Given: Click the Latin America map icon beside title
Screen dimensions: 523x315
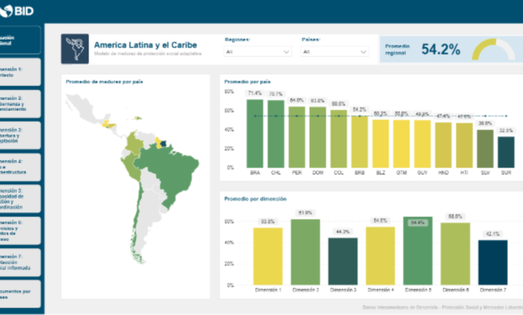Looking at the screenshot, I should point(74,49).
